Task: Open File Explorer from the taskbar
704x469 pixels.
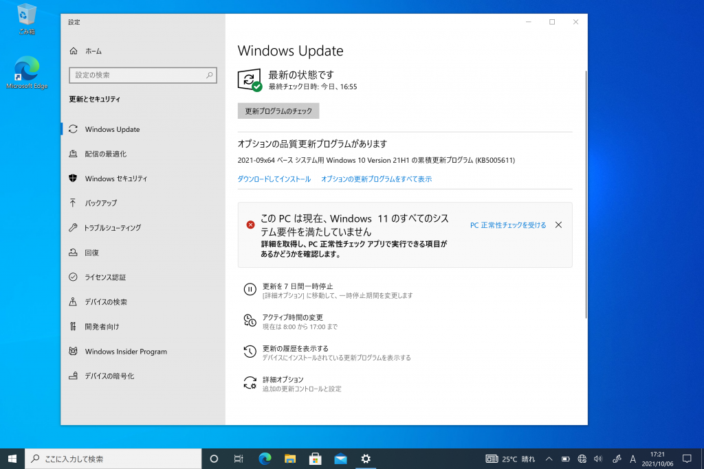Action: pos(290,459)
